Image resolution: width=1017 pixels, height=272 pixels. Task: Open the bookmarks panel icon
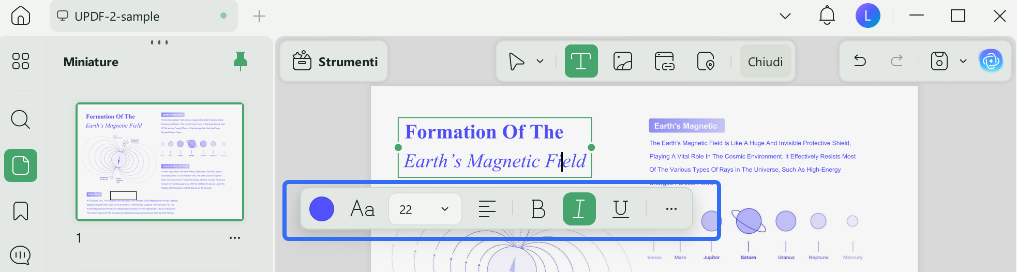tap(21, 211)
